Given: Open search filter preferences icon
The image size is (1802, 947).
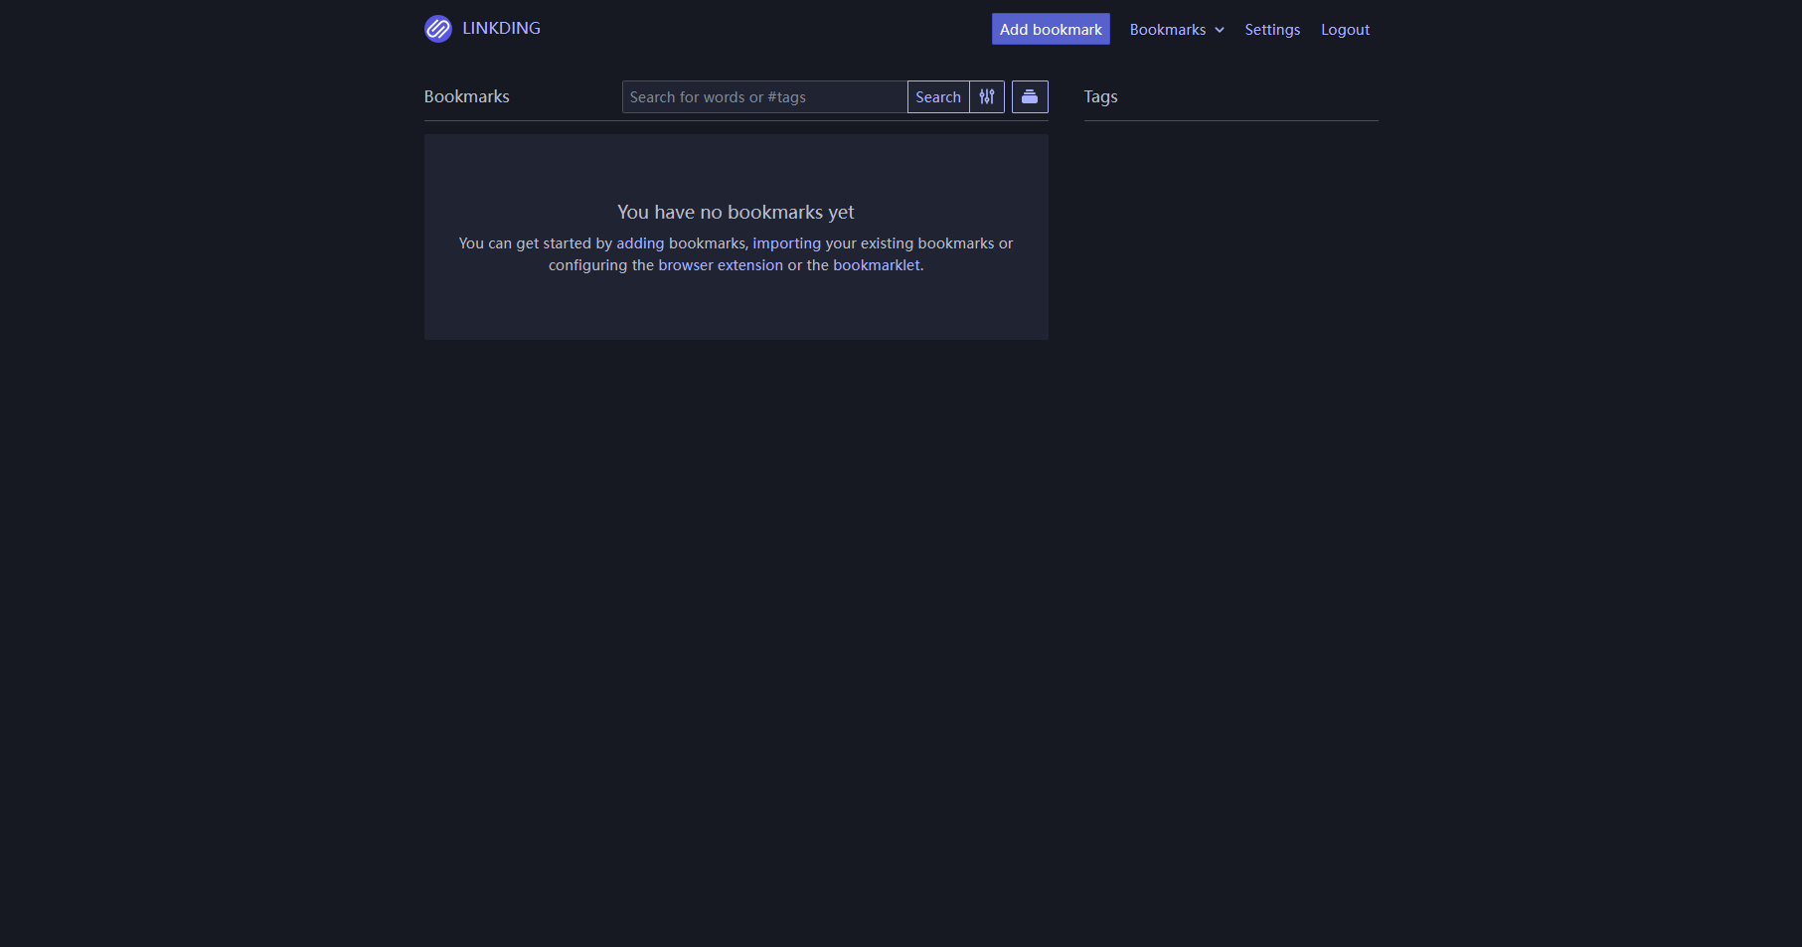Looking at the screenshot, I should 987,96.
